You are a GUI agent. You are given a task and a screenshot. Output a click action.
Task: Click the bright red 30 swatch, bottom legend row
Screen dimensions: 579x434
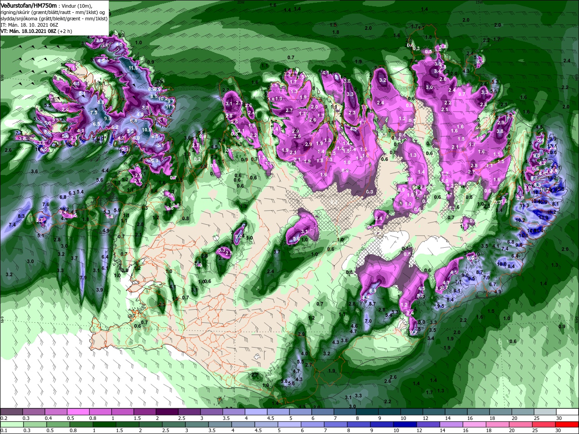(568, 425)
